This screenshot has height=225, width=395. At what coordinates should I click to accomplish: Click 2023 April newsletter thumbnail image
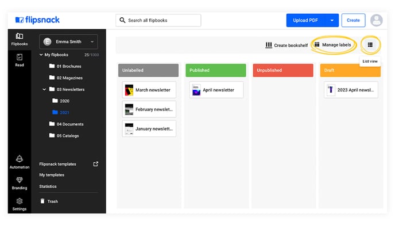pos(331,90)
